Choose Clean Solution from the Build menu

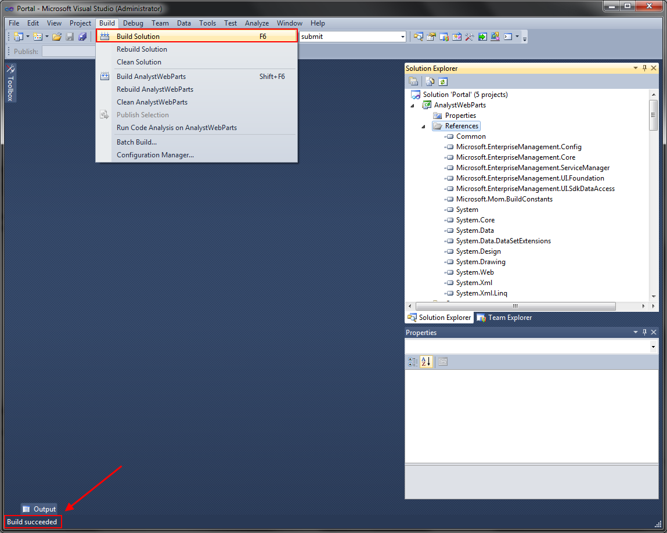pyautogui.click(x=197, y=62)
